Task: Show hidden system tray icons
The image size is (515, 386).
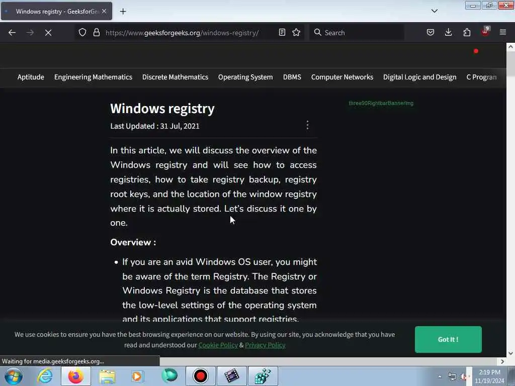Action: tap(440, 376)
